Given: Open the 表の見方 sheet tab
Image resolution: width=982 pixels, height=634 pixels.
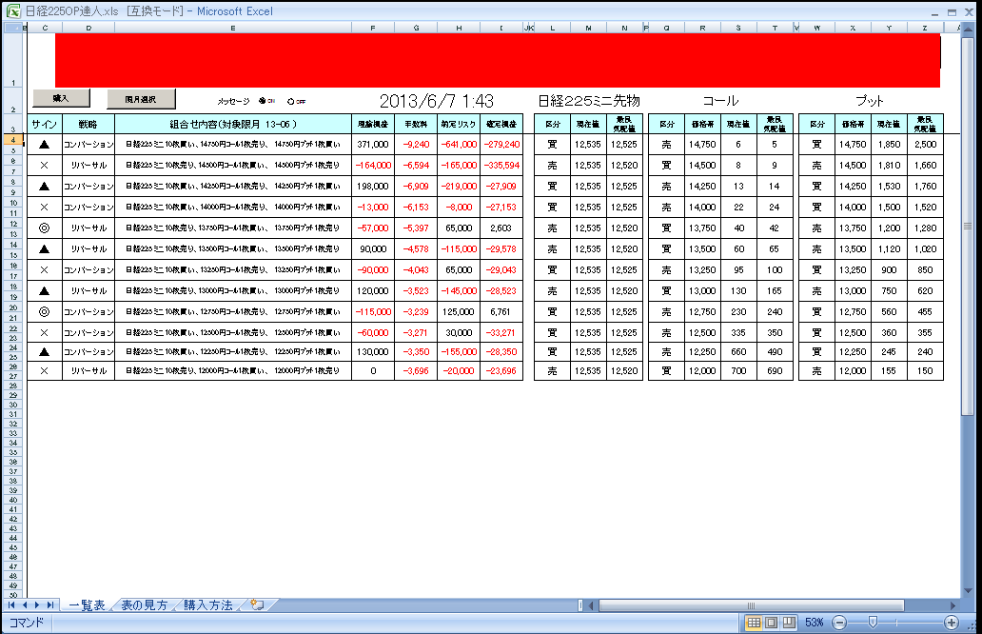Looking at the screenshot, I should click(144, 605).
